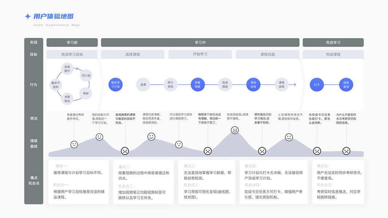Click the text '观看视频的过程中很容易错过知识点。'

point(144,175)
